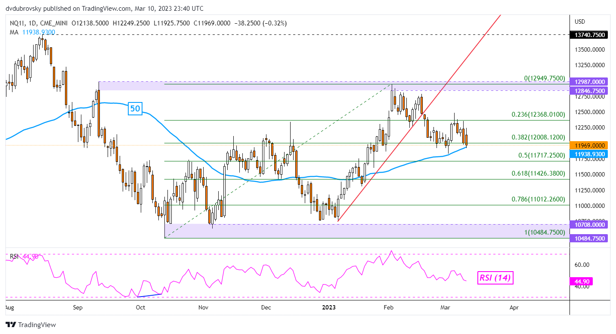This screenshot has height=334, width=616.
Task: Click the Aug label on time axis
Action: 9,308
